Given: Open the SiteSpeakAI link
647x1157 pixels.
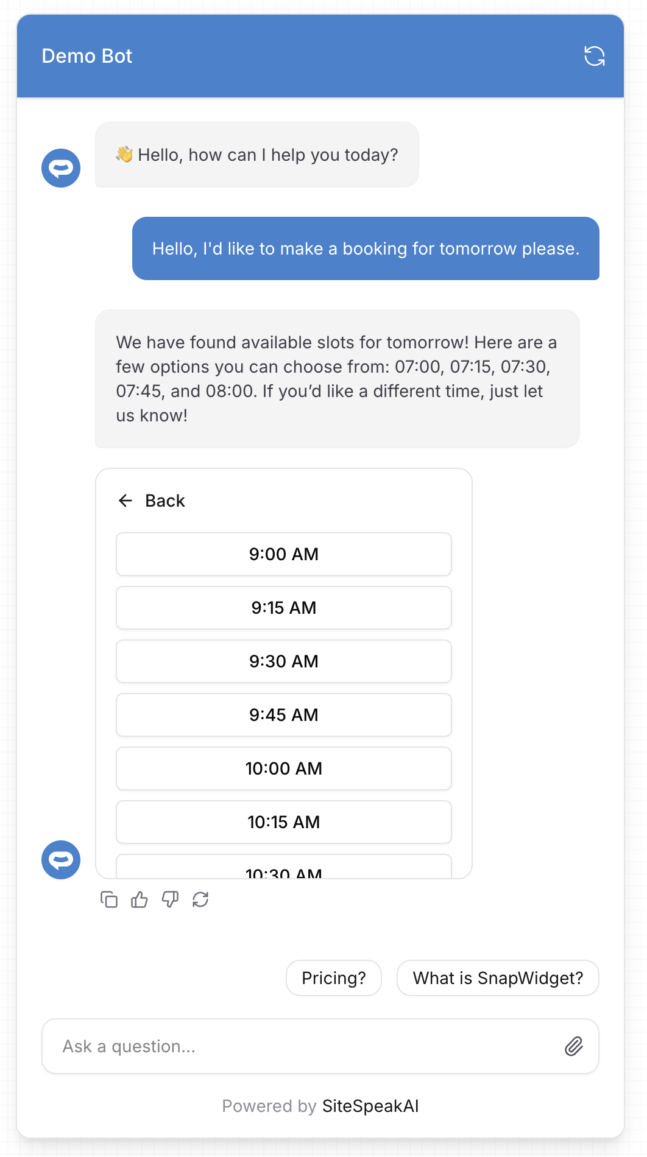Looking at the screenshot, I should click(x=370, y=1106).
